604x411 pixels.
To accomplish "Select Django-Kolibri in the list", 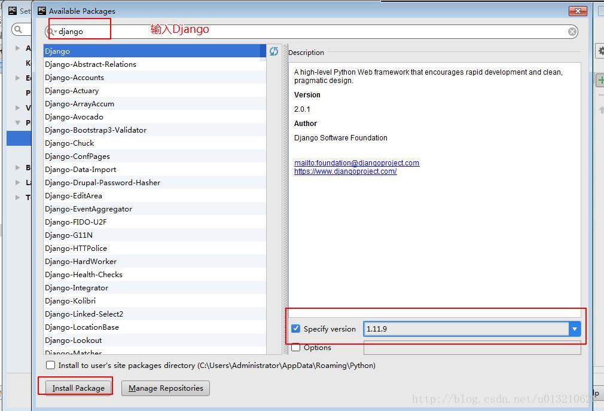I will pos(155,300).
